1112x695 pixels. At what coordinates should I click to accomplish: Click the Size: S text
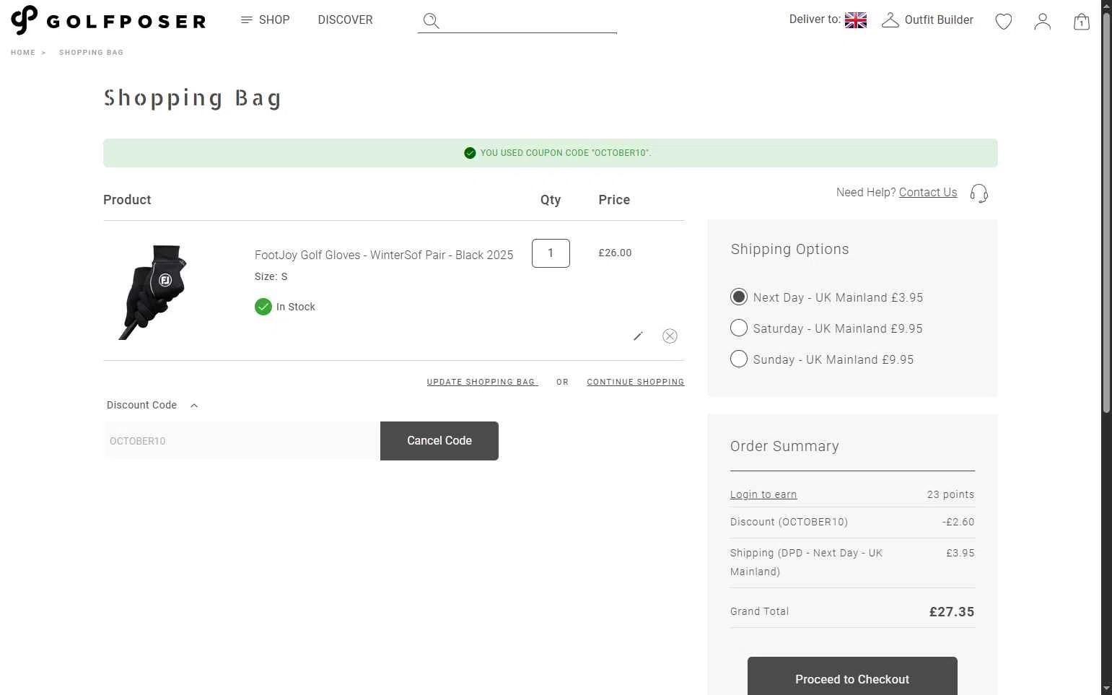coord(271,276)
